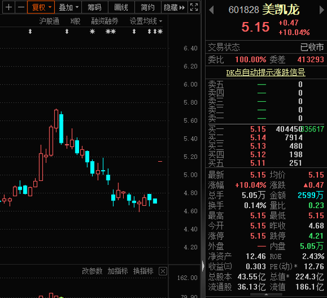Click 加指标 add indicator button
The height and width of the screenshot is (298, 327).
118,271
